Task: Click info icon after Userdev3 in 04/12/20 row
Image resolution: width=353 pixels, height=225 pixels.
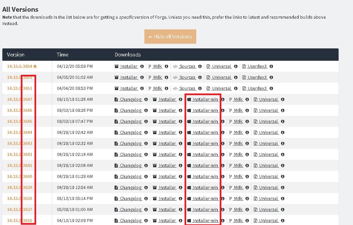Action: 271,66
